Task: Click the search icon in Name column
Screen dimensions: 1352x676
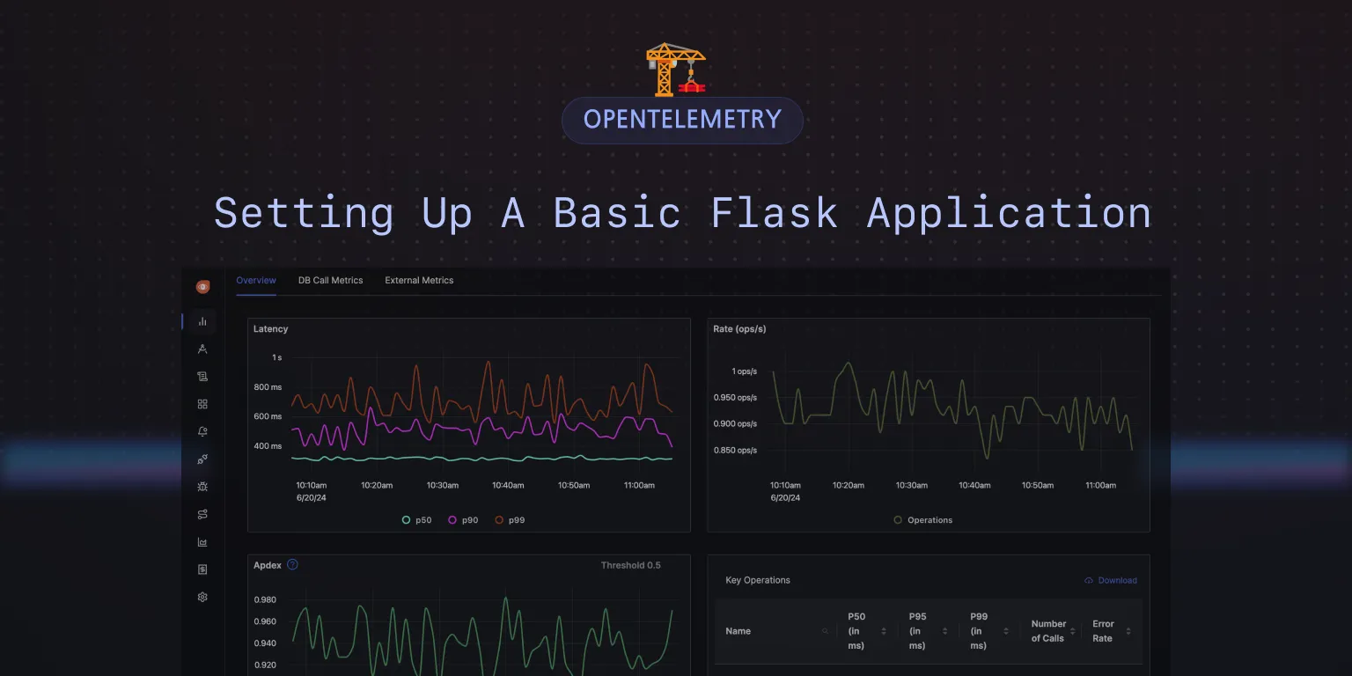Action: (825, 631)
